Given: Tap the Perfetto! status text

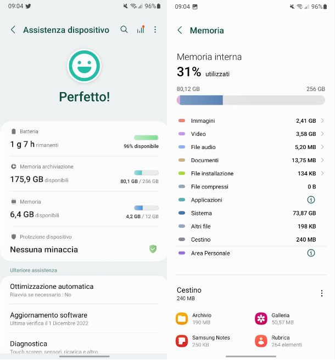Looking at the screenshot, I should pyautogui.click(x=85, y=97).
